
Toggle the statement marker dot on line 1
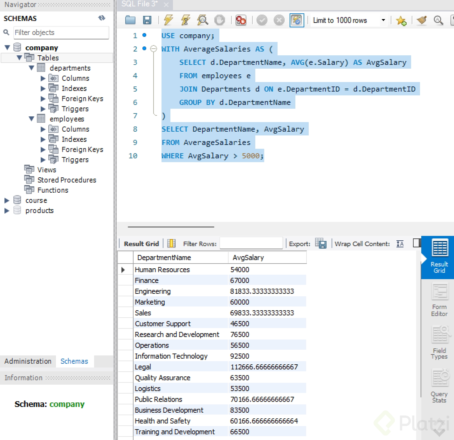click(144, 35)
